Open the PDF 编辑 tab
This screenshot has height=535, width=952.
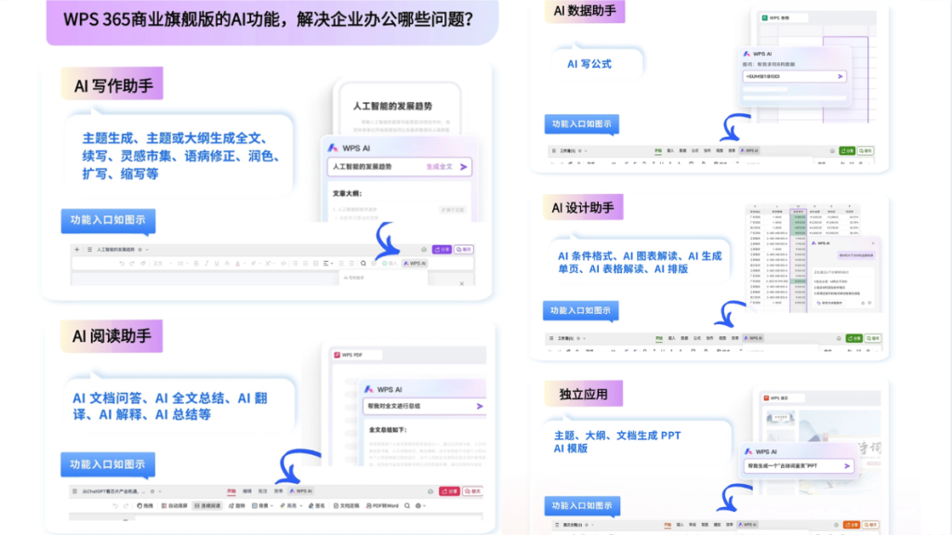click(247, 491)
